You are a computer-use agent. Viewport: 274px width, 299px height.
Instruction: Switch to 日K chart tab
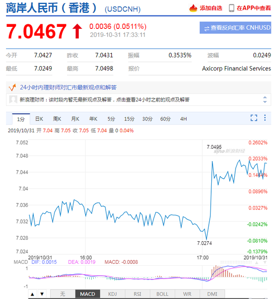click(39, 119)
